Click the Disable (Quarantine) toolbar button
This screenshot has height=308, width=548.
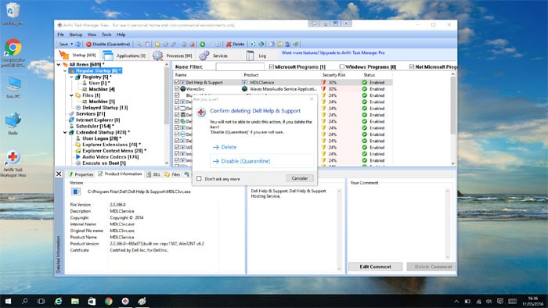tap(108, 45)
